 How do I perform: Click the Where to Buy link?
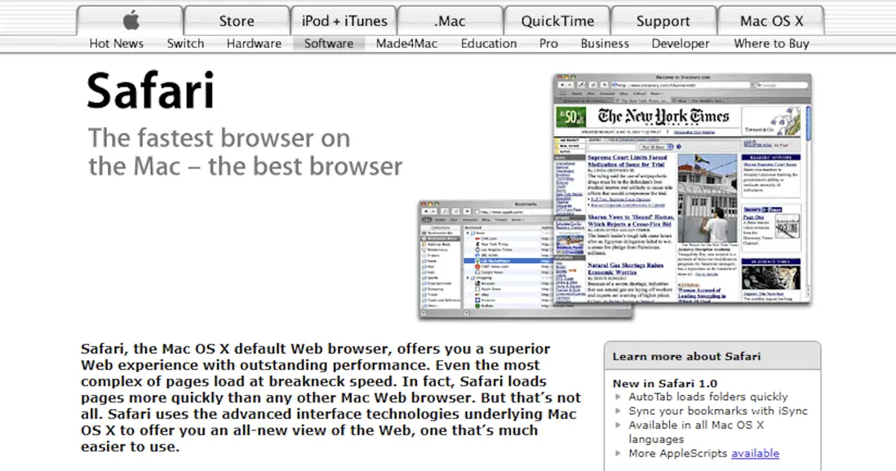pyautogui.click(x=770, y=43)
